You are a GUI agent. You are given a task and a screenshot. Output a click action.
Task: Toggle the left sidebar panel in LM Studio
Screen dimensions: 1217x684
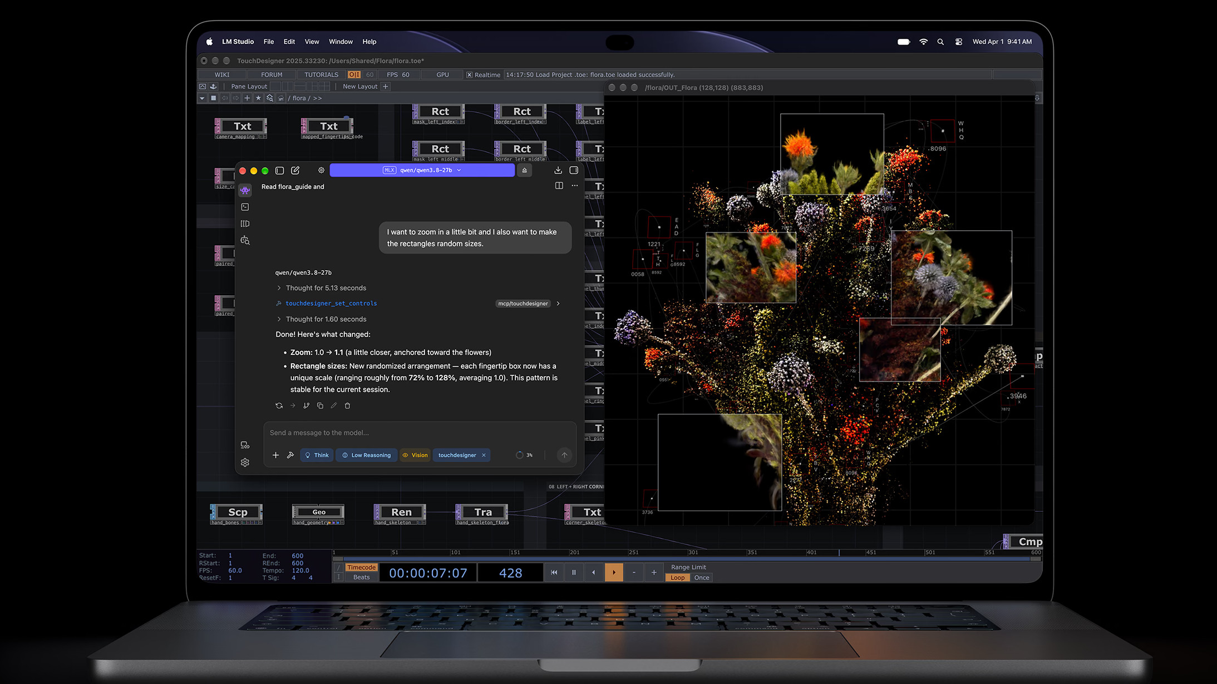click(x=279, y=170)
